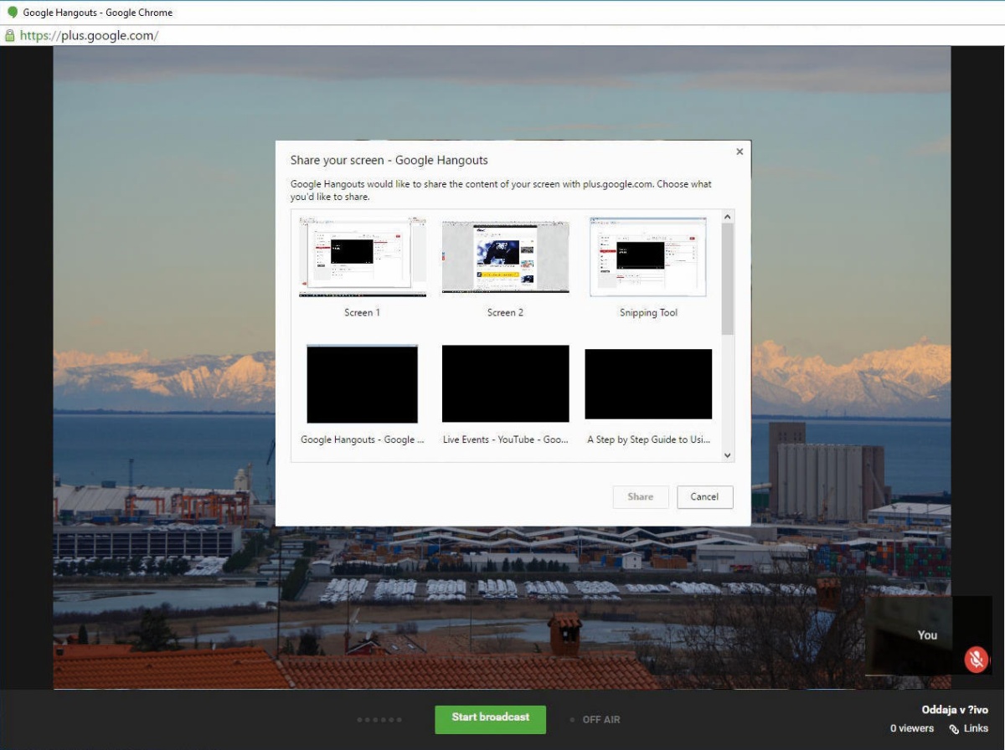Click the OFF AIR status indicator
This screenshot has height=750, width=1005.
pos(595,720)
